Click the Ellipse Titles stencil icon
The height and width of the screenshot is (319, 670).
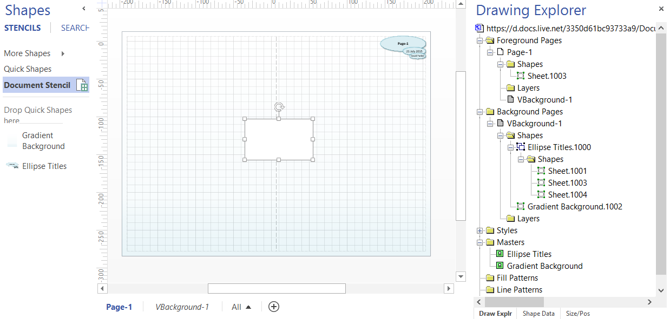[12, 166]
